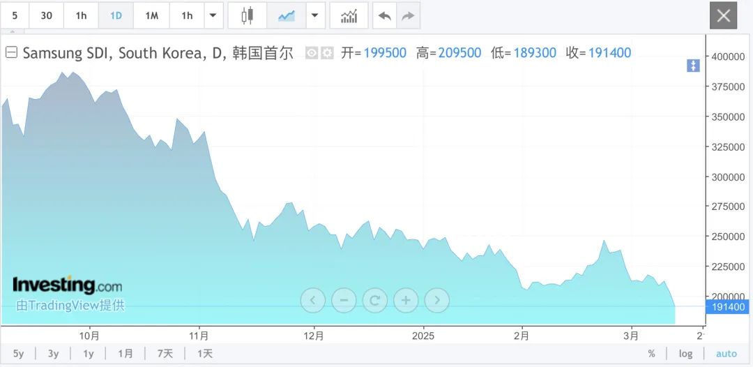The width and height of the screenshot is (753, 367).
Task: Click the 12月 time axis label
Action: (314, 336)
